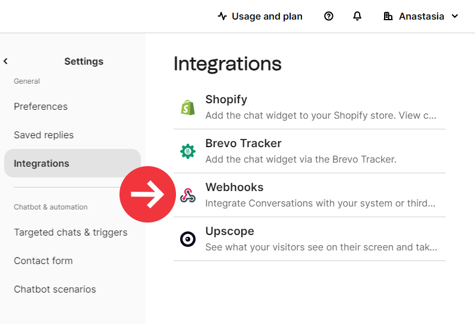Open the Upscope integration title
475x324 pixels.
tap(229, 231)
